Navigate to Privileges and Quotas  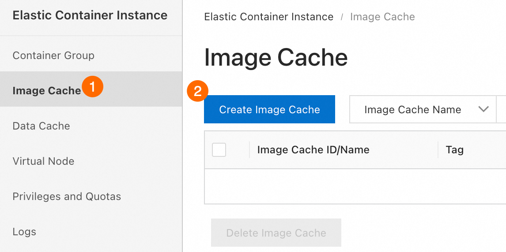(x=67, y=196)
